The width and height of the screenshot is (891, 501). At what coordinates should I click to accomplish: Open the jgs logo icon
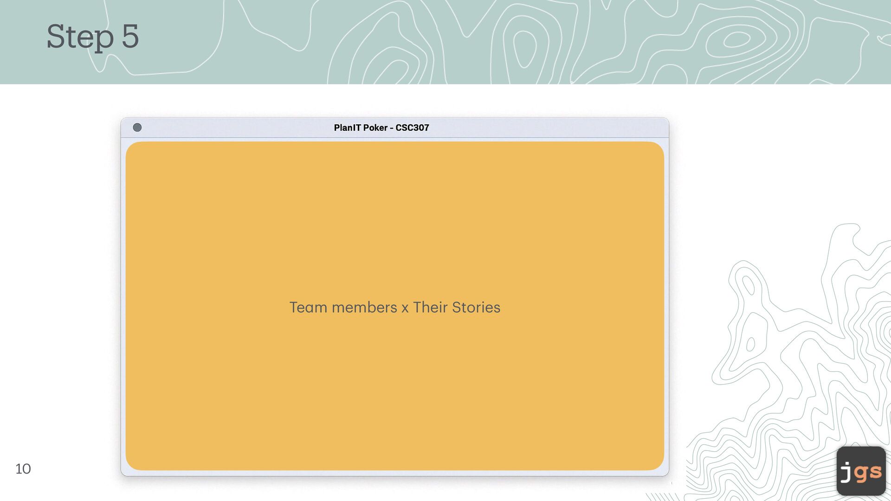(861, 471)
